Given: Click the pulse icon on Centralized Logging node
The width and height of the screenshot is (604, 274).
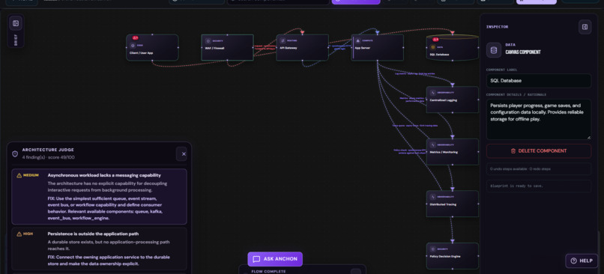Looking at the screenshot, I should point(433,93).
